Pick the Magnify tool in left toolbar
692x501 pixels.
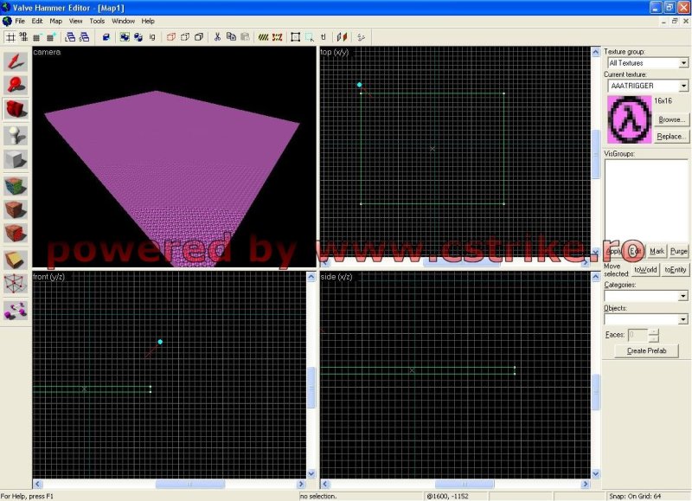click(x=16, y=85)
